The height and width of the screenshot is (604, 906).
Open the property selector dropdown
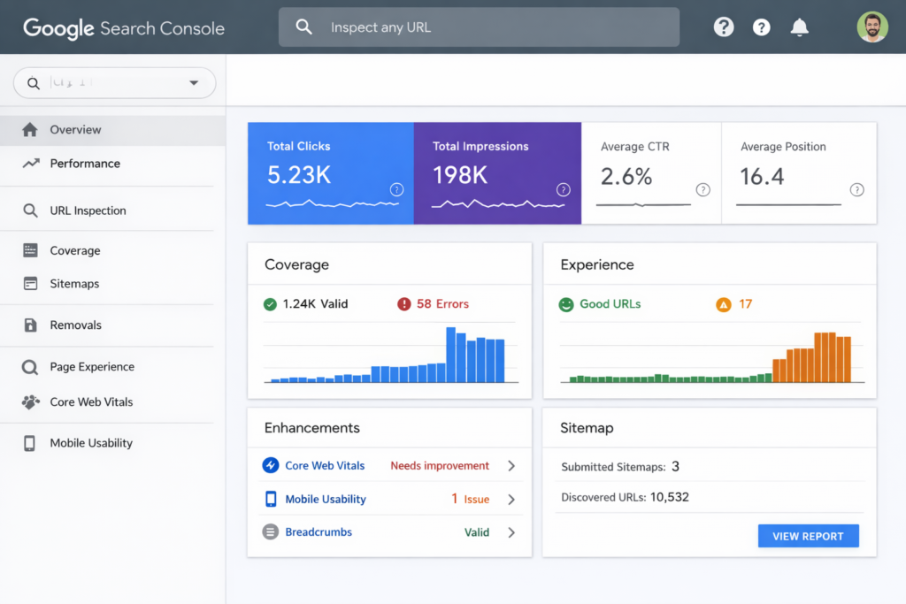pos(194,82)
